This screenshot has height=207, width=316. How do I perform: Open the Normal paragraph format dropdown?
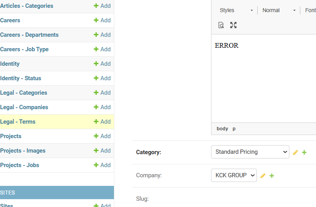[279, 10]
